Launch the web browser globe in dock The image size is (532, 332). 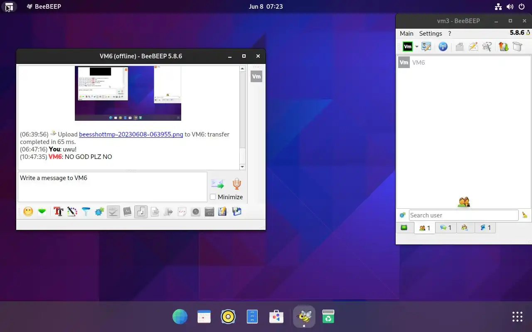point(180,317)
